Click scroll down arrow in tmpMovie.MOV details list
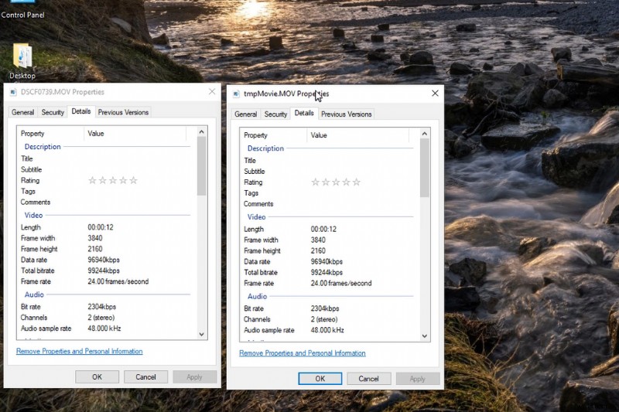 pos(425,336)
